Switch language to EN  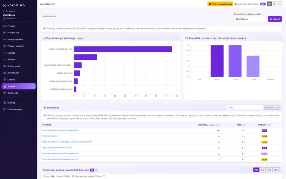274,4
